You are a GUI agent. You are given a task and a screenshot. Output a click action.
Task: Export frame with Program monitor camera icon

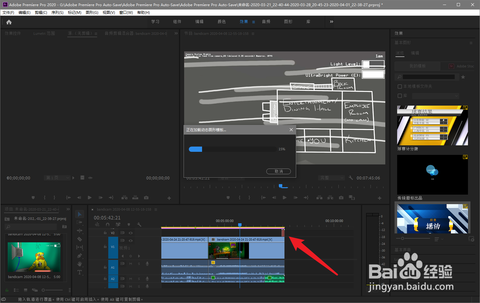[341, 198]
